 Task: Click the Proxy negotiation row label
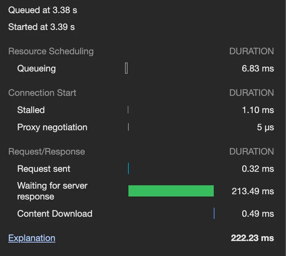point(52,127)
